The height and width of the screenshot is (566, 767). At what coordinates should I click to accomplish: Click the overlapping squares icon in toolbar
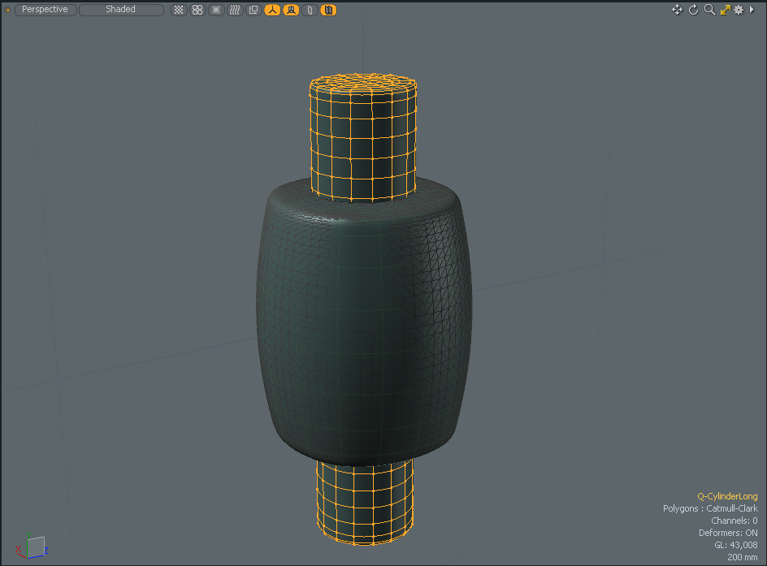click(253, 10)
